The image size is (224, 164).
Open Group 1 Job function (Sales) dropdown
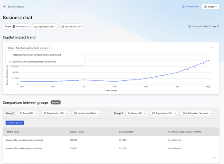coord(87,113)
